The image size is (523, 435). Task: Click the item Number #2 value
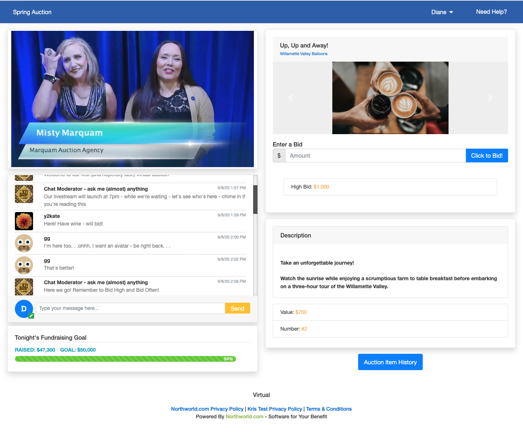point(304,329)
